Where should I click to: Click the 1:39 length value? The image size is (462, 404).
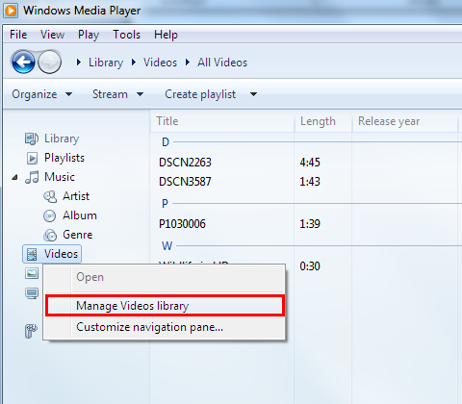click(310, 224)
